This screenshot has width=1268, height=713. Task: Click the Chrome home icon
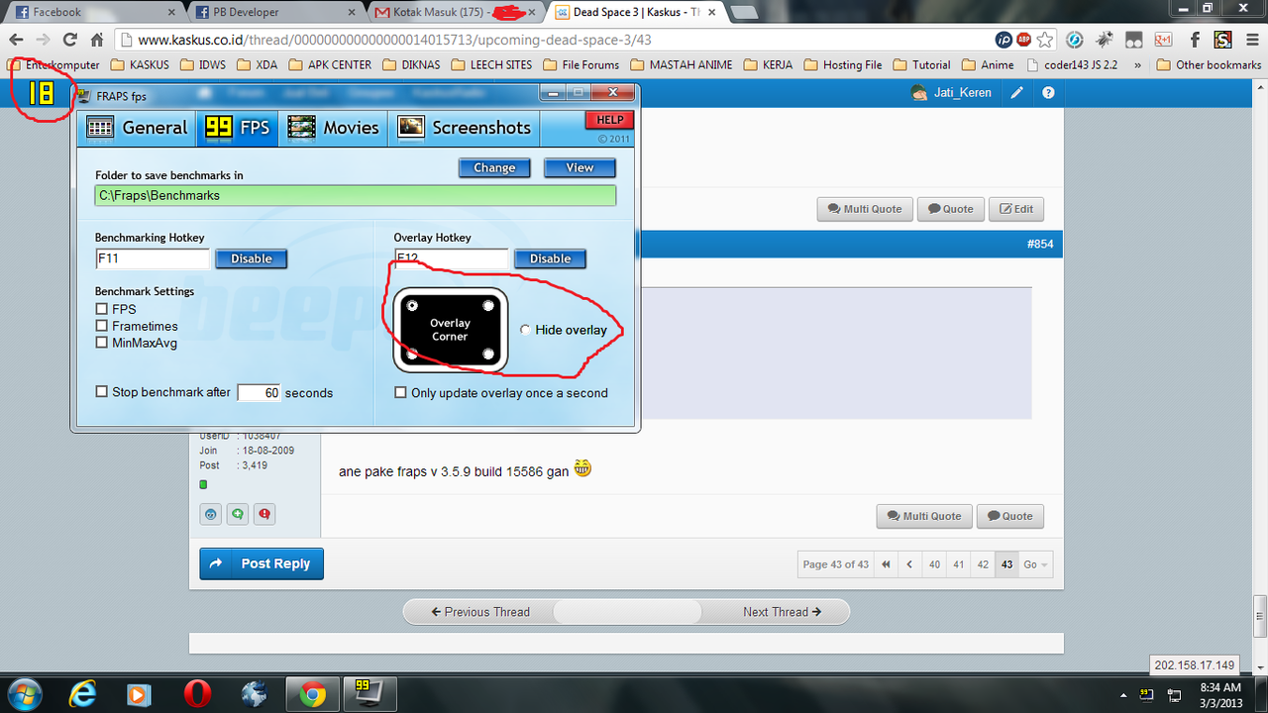[97, 41]
